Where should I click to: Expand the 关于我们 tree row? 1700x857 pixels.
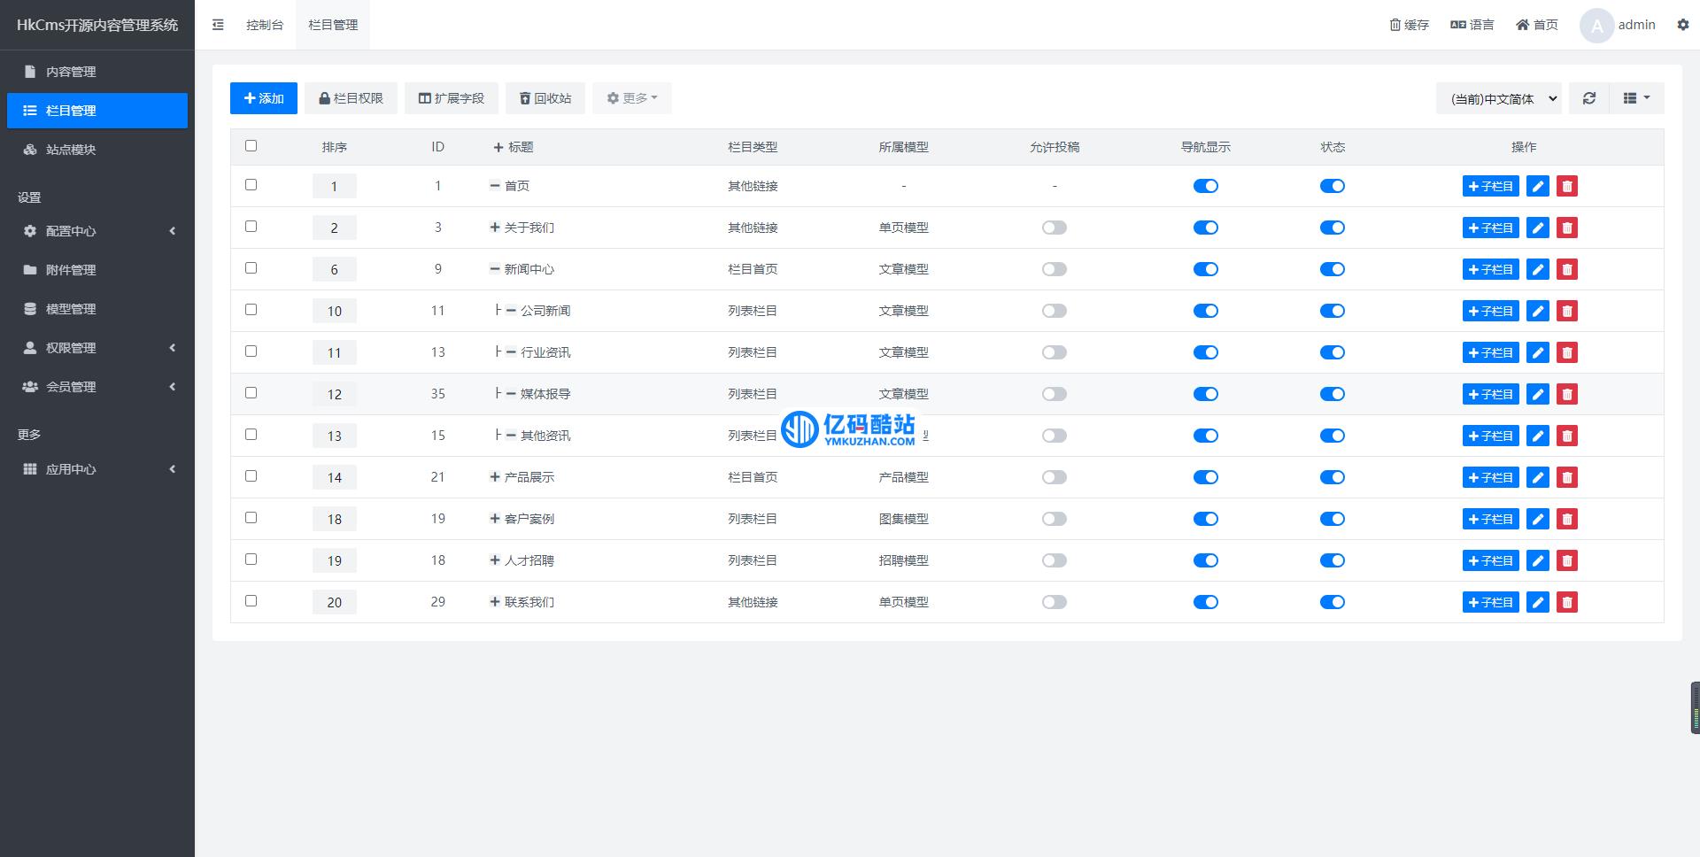coord(495,228)
